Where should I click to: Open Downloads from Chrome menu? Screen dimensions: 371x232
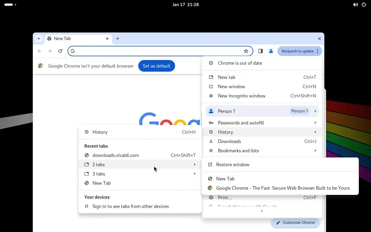click(262, 141)
